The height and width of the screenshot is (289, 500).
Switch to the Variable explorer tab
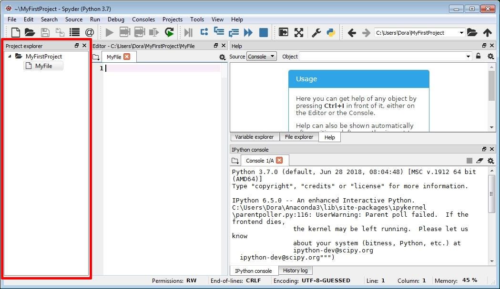[255, 137]
